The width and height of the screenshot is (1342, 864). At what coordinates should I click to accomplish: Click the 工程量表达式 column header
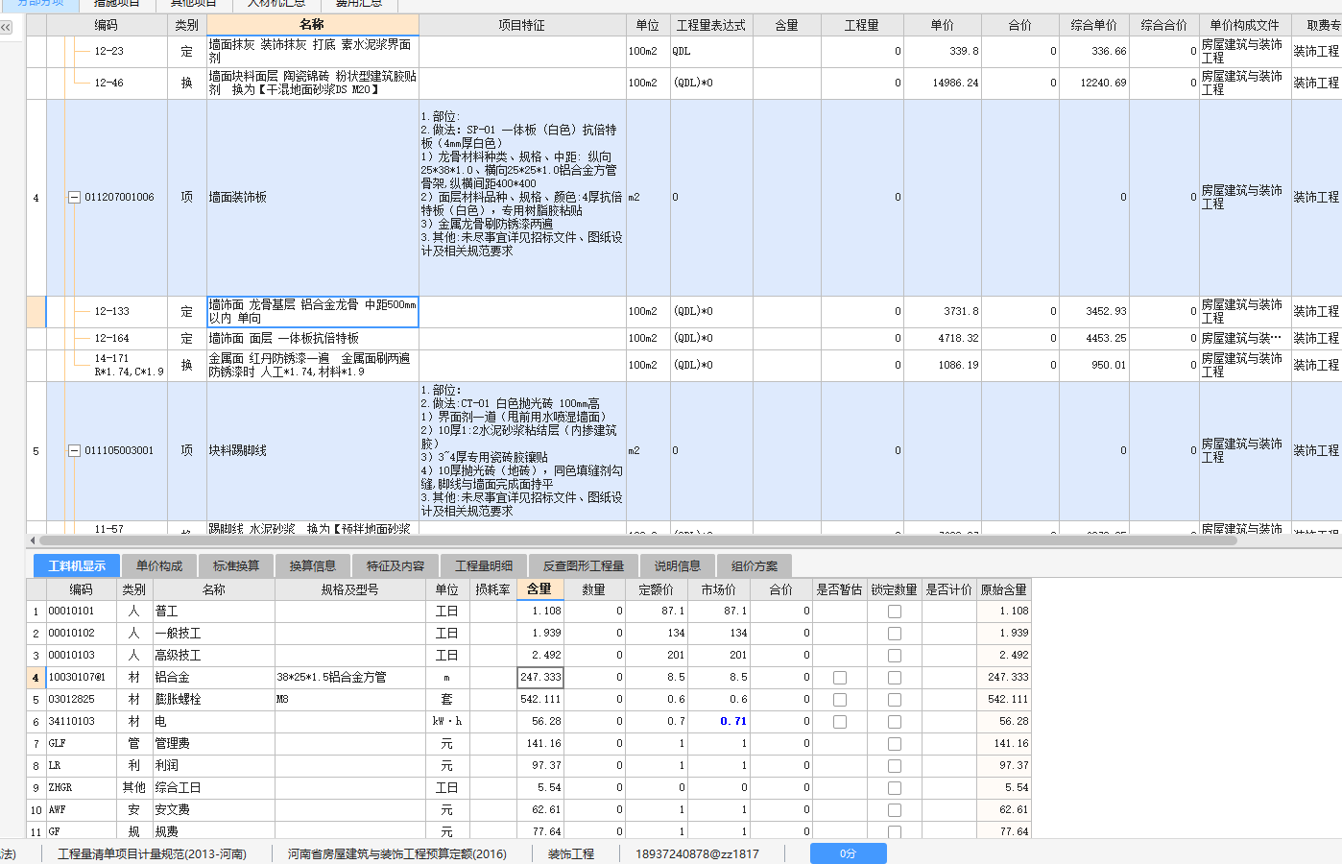(x=711, y=25)
